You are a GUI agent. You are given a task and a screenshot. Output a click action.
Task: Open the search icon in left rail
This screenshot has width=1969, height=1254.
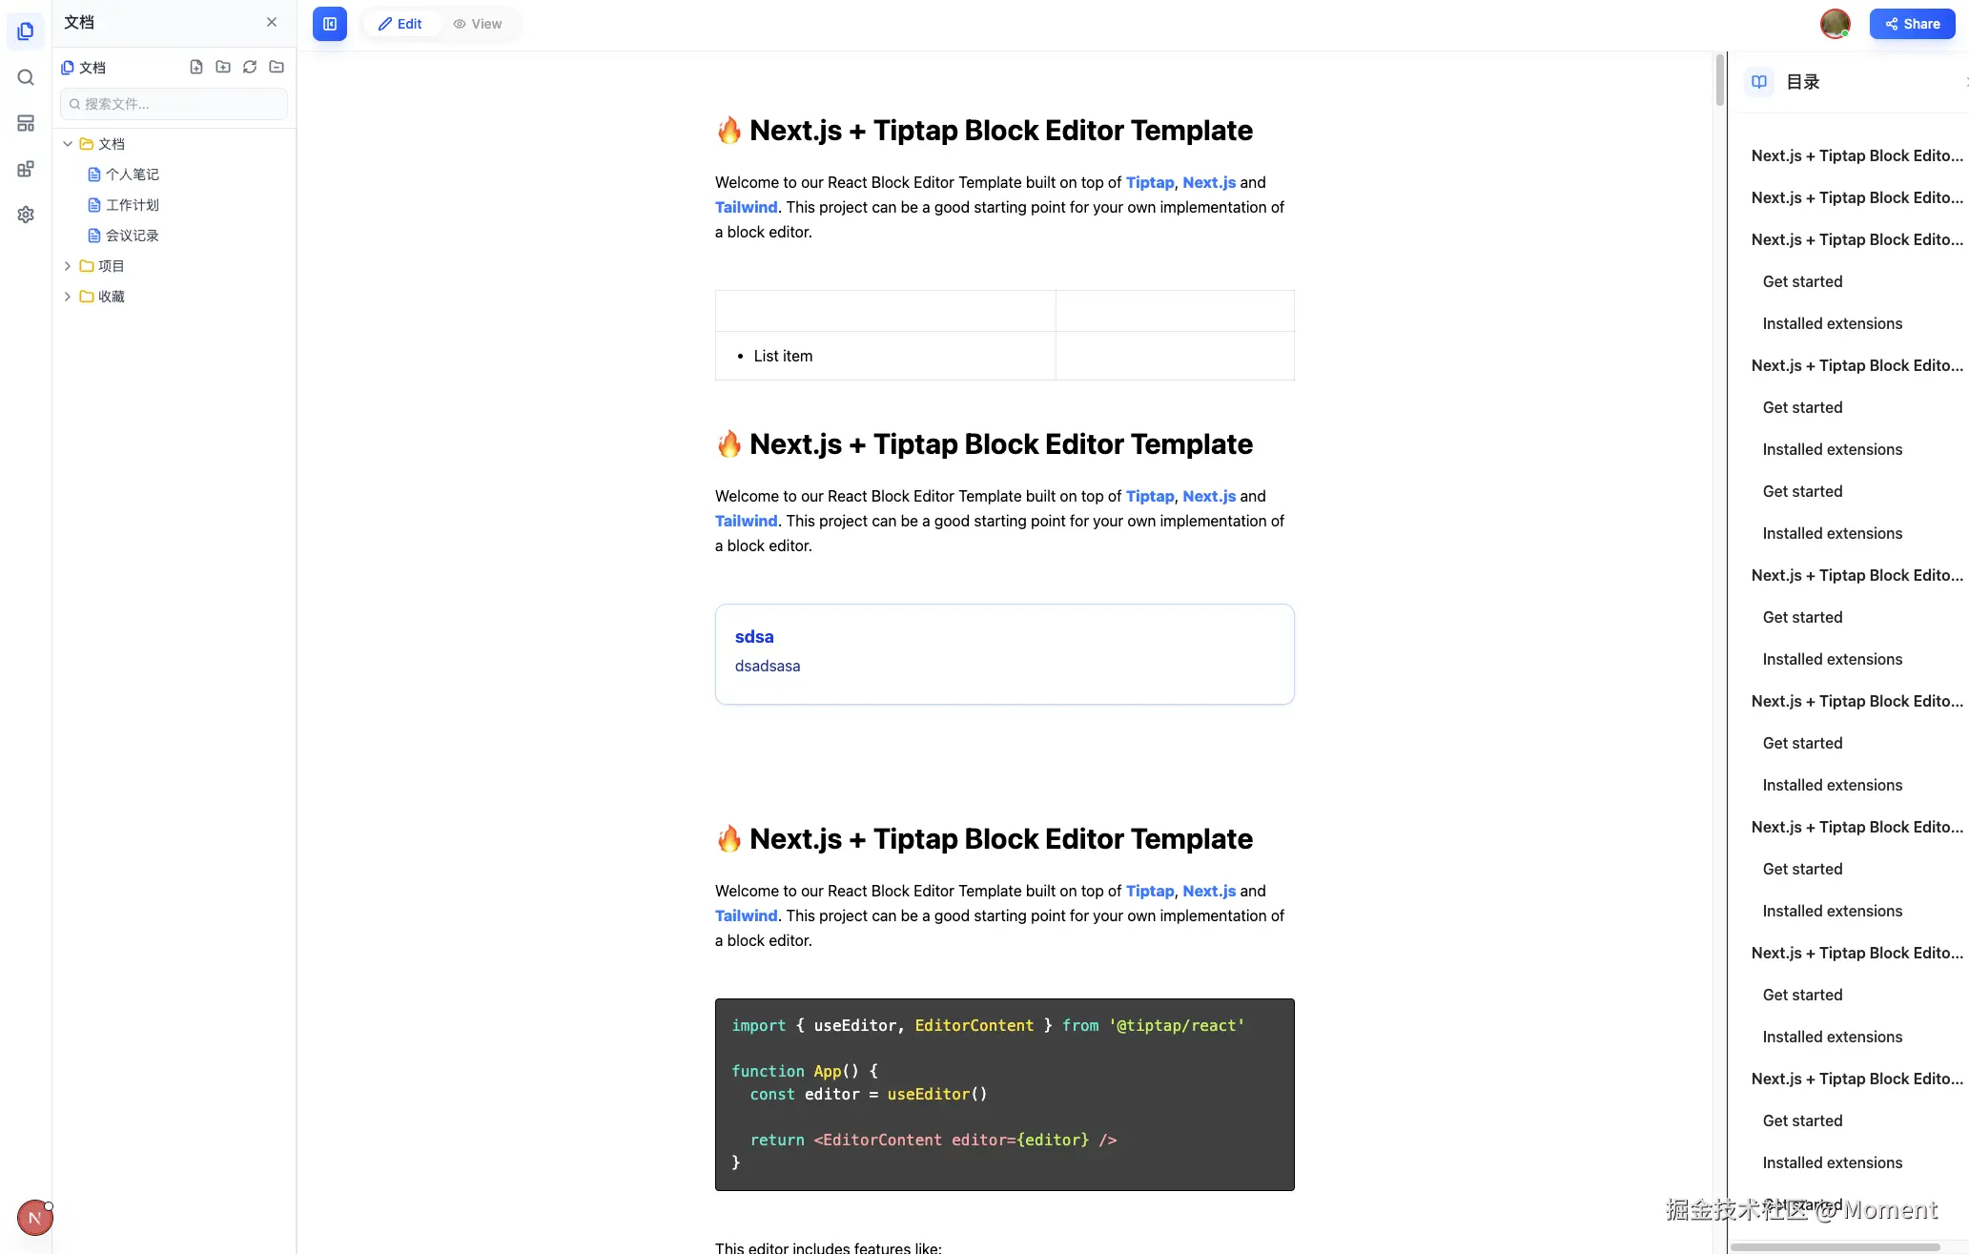(x=26, y=77)
